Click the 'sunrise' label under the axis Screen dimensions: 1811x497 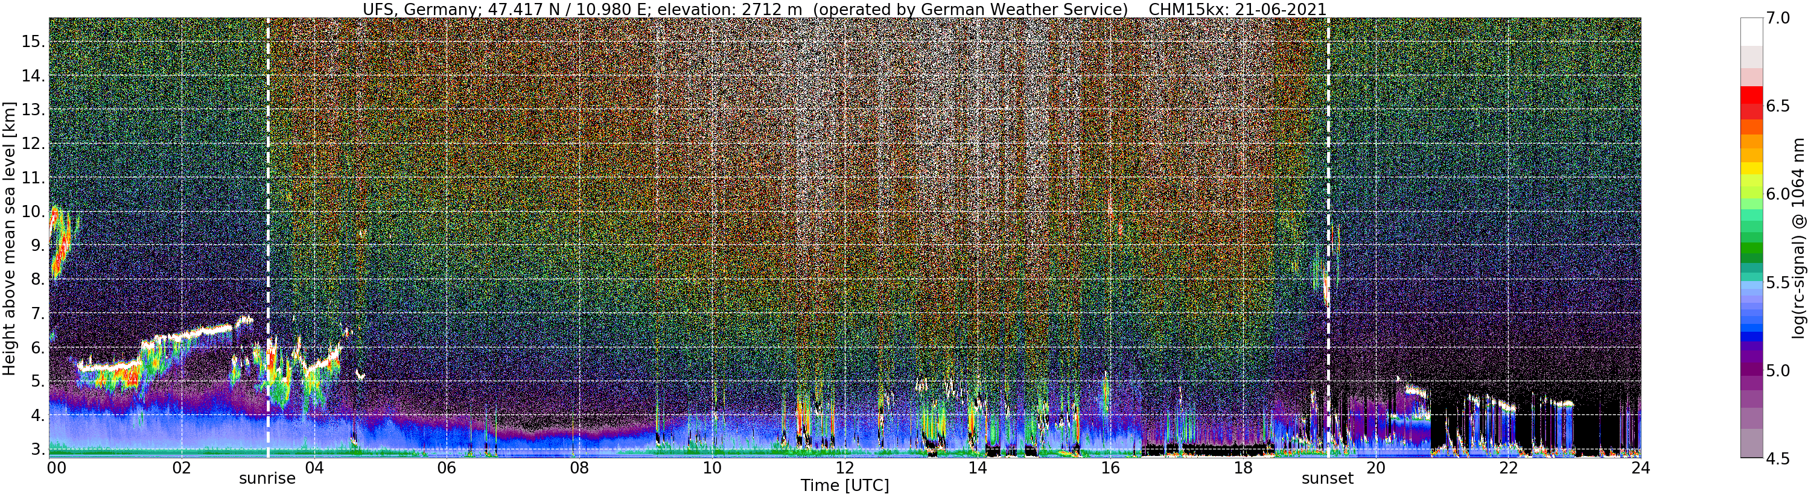(267, 479)
